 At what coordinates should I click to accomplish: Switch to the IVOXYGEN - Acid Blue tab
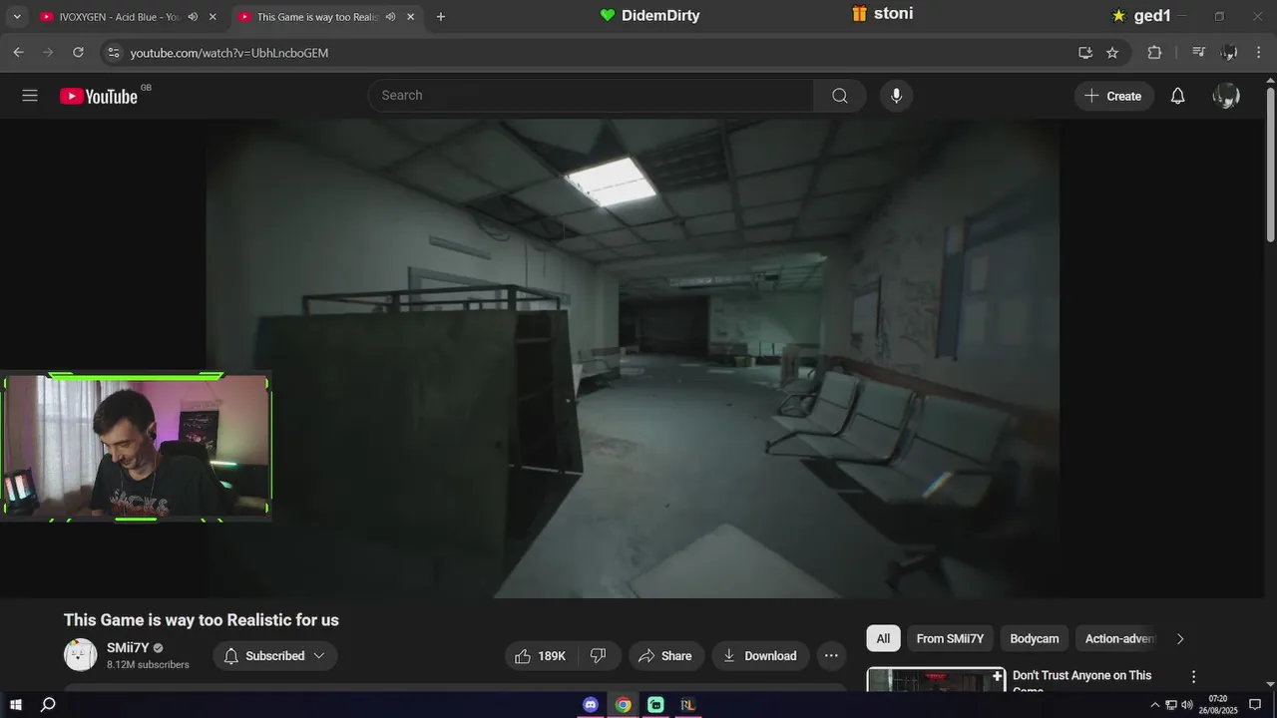(x=118, y=17)
